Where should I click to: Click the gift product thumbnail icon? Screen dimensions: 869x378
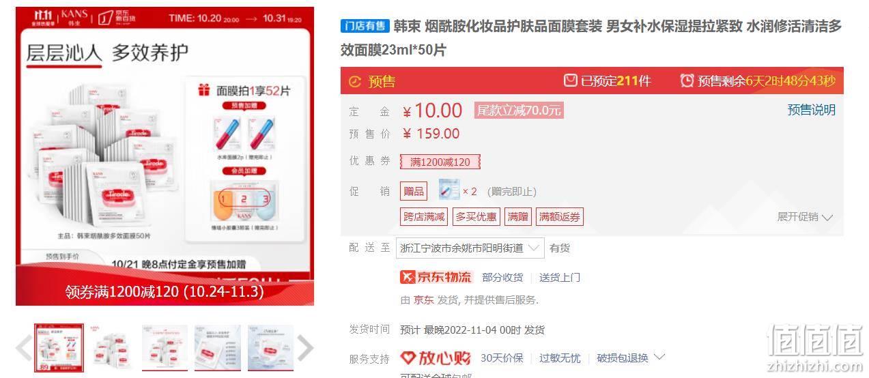click(449, 190)
